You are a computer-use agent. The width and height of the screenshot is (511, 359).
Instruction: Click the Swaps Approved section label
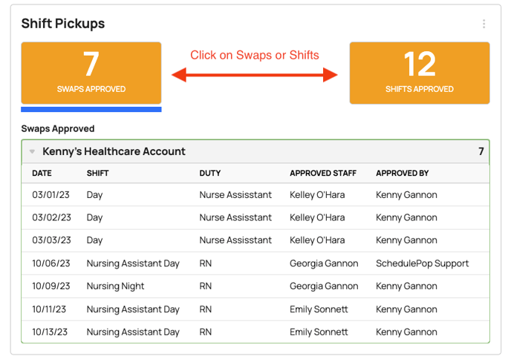point(58,129)
